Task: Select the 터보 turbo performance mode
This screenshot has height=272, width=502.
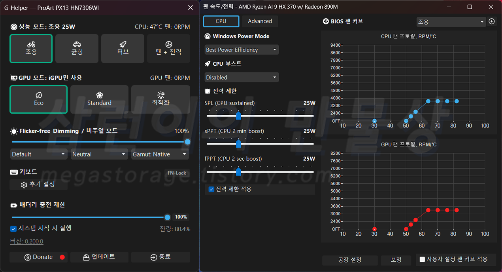Action: pos(123,48)
